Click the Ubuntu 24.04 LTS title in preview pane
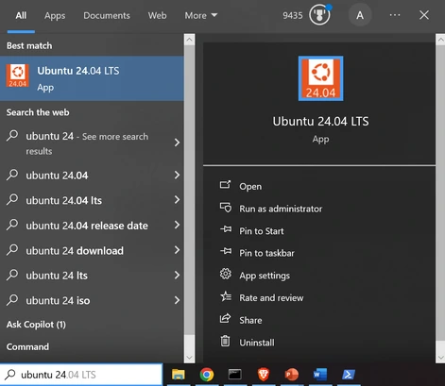The image size is (445, 386). tap(320, 122)
